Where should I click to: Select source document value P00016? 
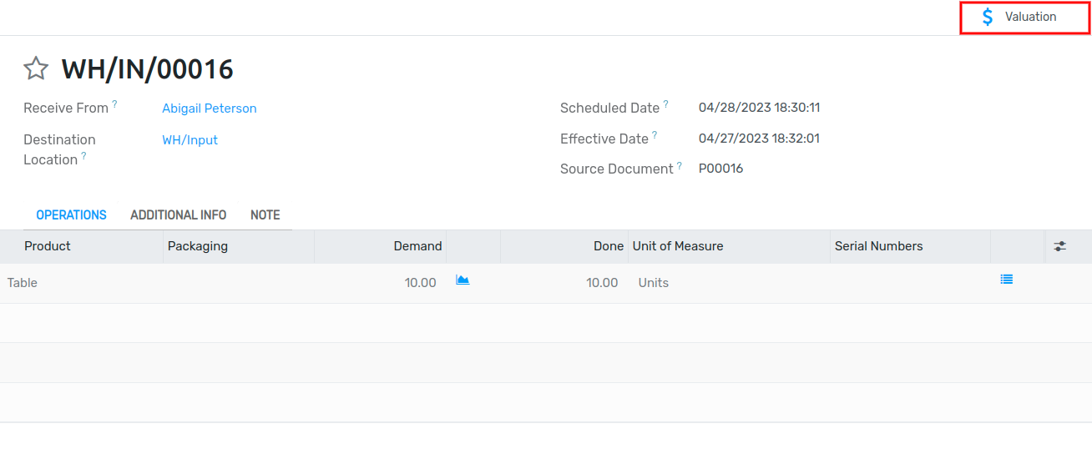tap(720, 169)
